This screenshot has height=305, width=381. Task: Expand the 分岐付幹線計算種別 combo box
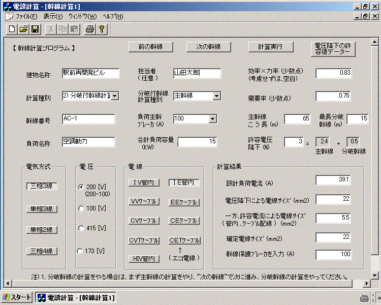coord(216,96)
